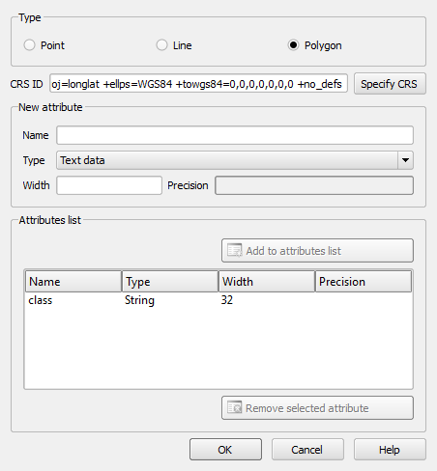Image resolution: width=437 pixels, height=471 pixels.
Task: Dismiss dialog with Cancel button
Action: (307, 450)
